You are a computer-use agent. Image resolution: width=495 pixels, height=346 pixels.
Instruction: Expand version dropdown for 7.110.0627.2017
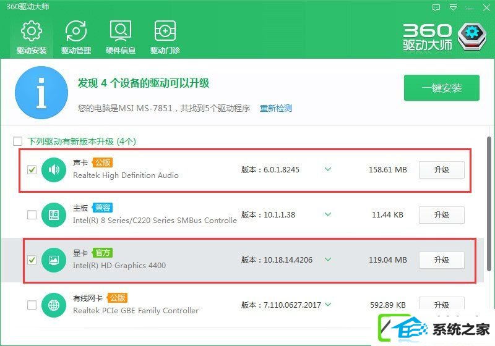click(x=328, y=305)
